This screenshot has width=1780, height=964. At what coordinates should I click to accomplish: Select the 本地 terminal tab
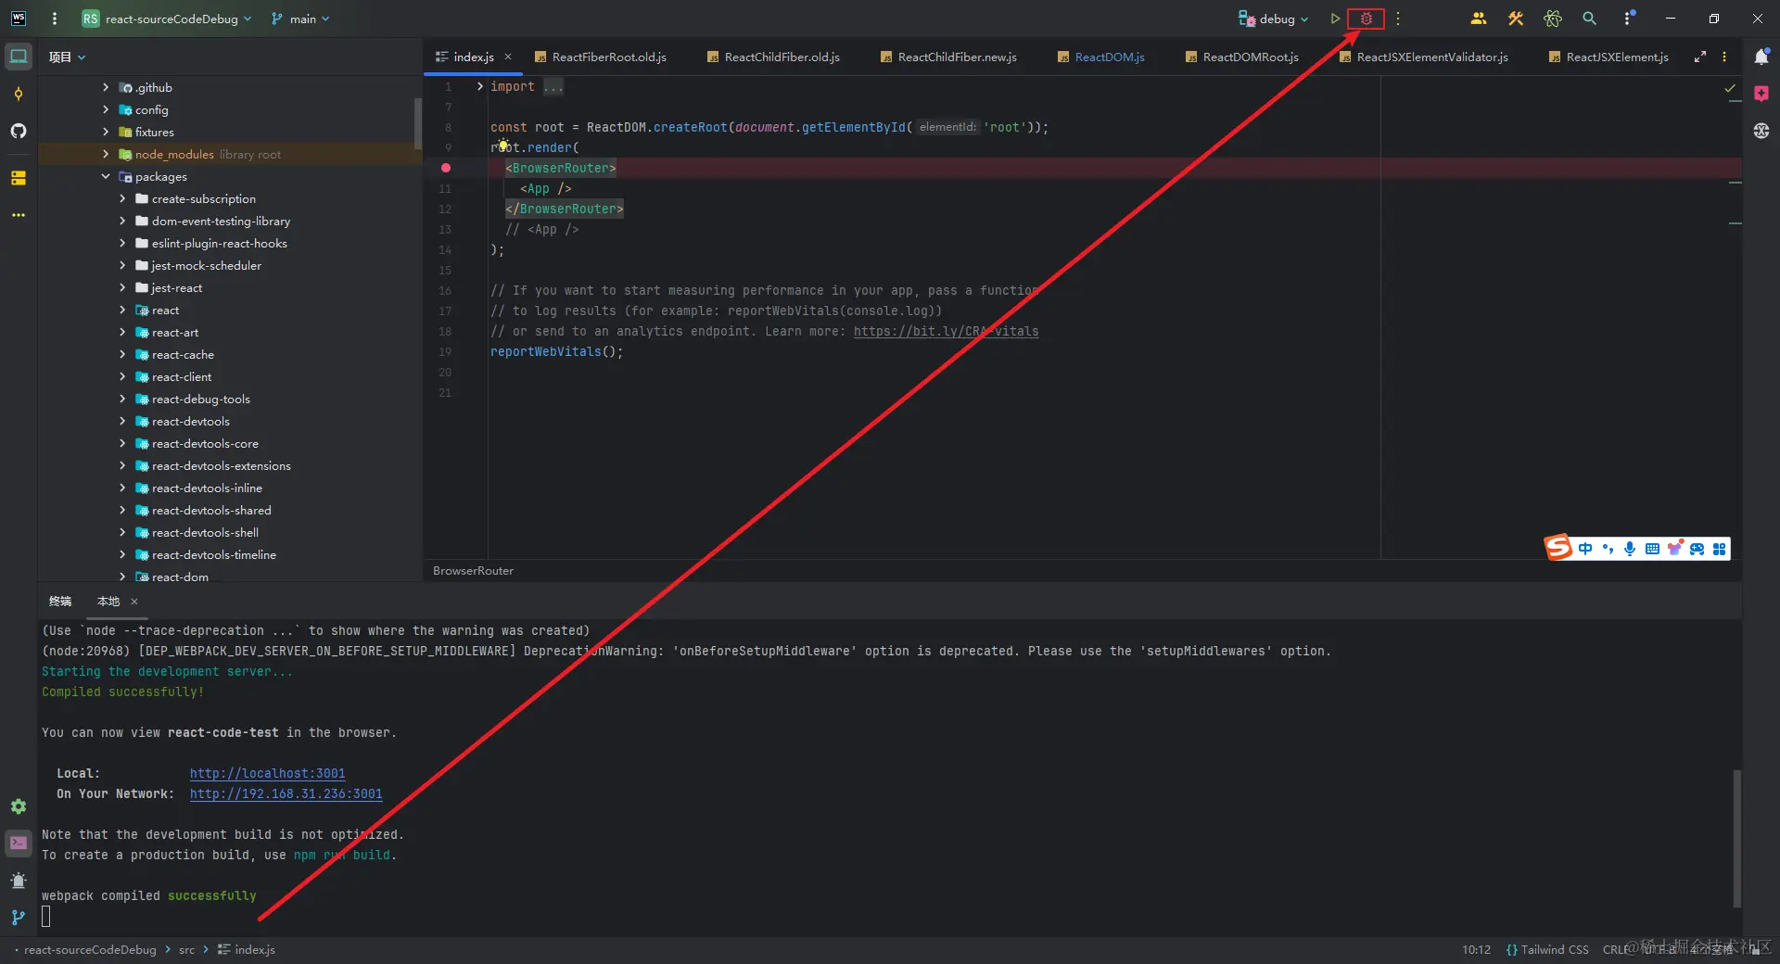click(x=108, y=601)
